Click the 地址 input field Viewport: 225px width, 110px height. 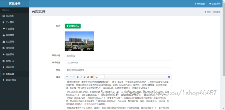click(x=118, y=70)
